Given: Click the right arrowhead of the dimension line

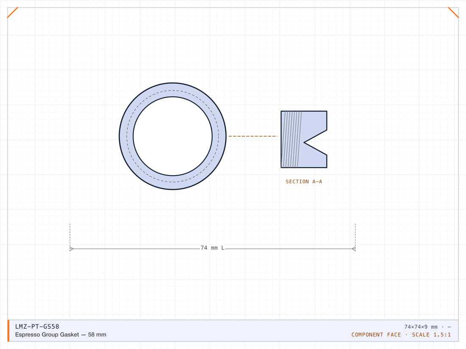Looking at the screenshot, I should 354,249.
